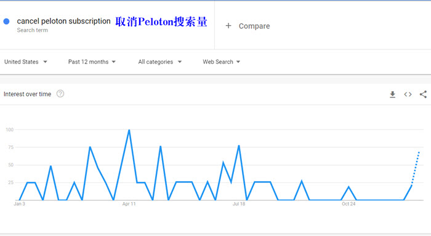
Task: Click the dotted forecast line end
Action: click(419, 152)
